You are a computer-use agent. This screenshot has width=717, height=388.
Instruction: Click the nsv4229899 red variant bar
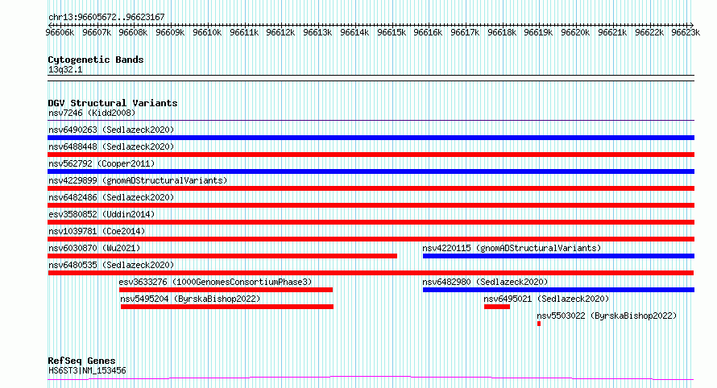[371, 188]
